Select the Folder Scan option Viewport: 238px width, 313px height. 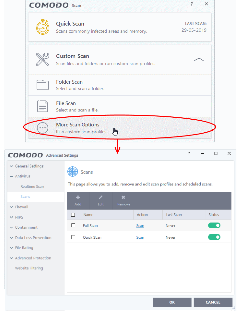120,85
